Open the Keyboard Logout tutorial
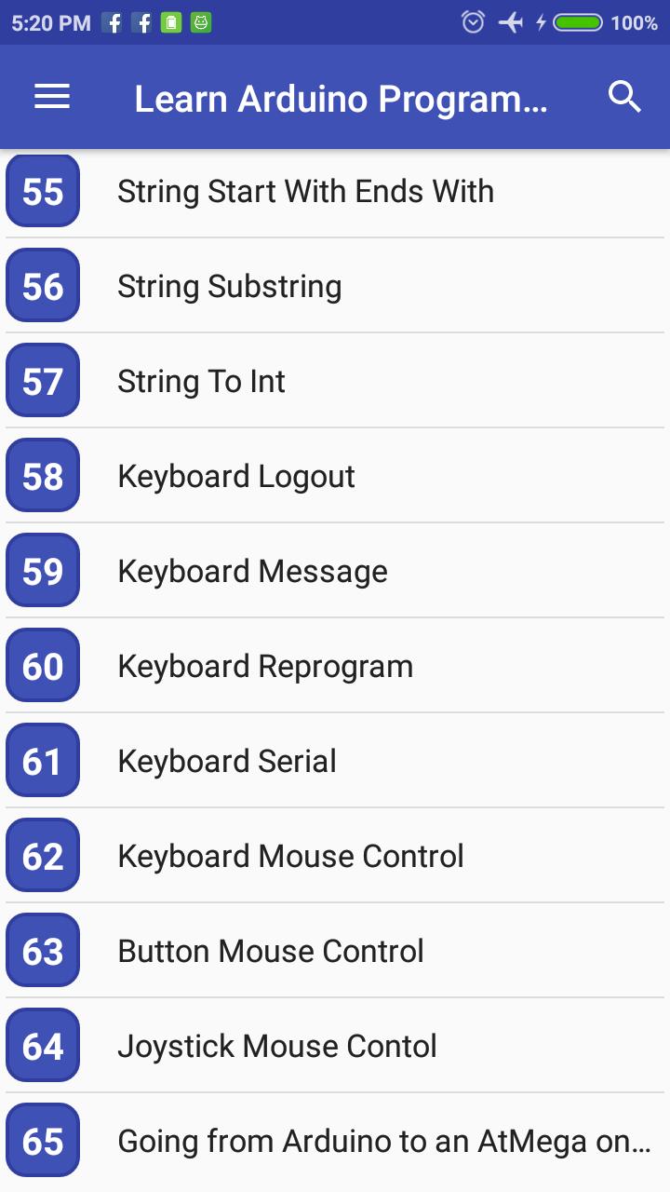Screen dimensions: 670x1192 (x=236, y=477)
